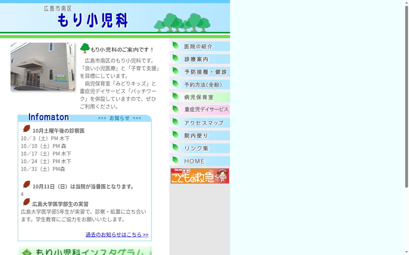Click the clinic building photo

click(42, 67)
